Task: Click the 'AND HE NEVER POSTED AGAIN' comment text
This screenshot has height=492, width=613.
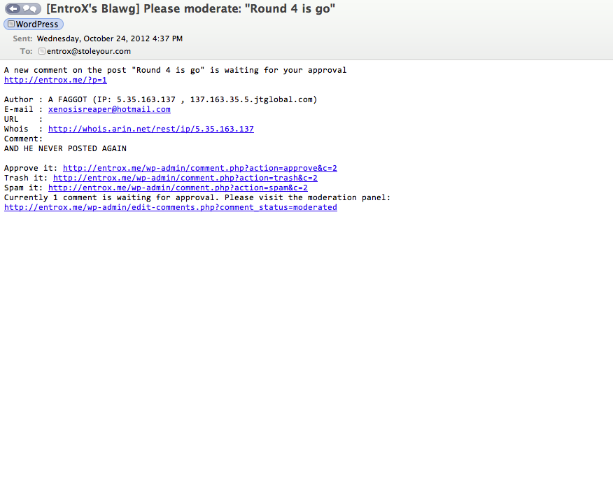Action: (x=65, y=148)
